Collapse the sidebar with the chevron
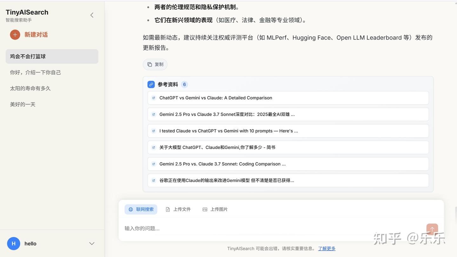The width and height of the screenshot is (457, 257). pyautogui.click(x=92, y=15)
